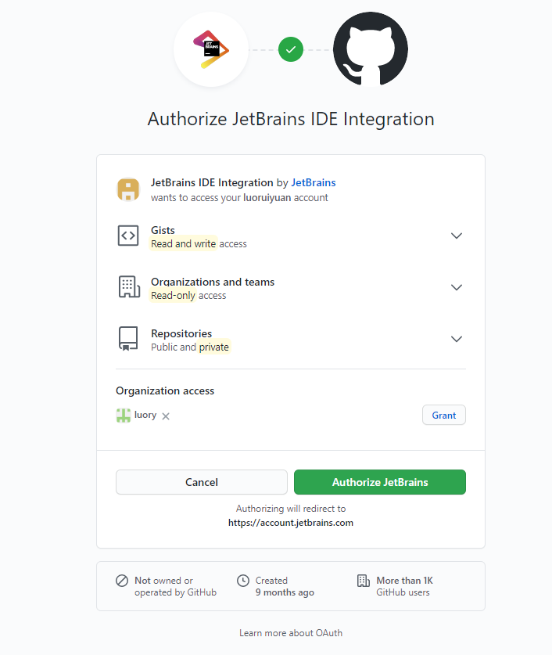Click the building icon beside GitHub users

pos(364,581)
